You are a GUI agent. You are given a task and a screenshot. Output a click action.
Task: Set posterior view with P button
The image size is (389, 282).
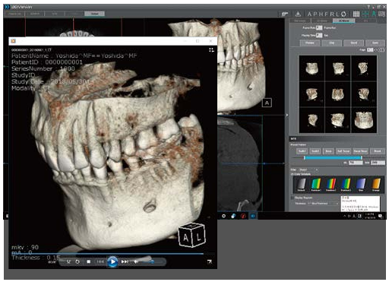click(315, 14)
